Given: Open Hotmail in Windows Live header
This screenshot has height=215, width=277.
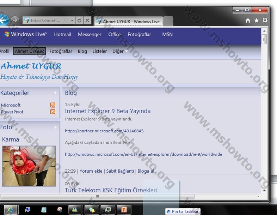Looking at the screenshot, I should tap(62, 34).
